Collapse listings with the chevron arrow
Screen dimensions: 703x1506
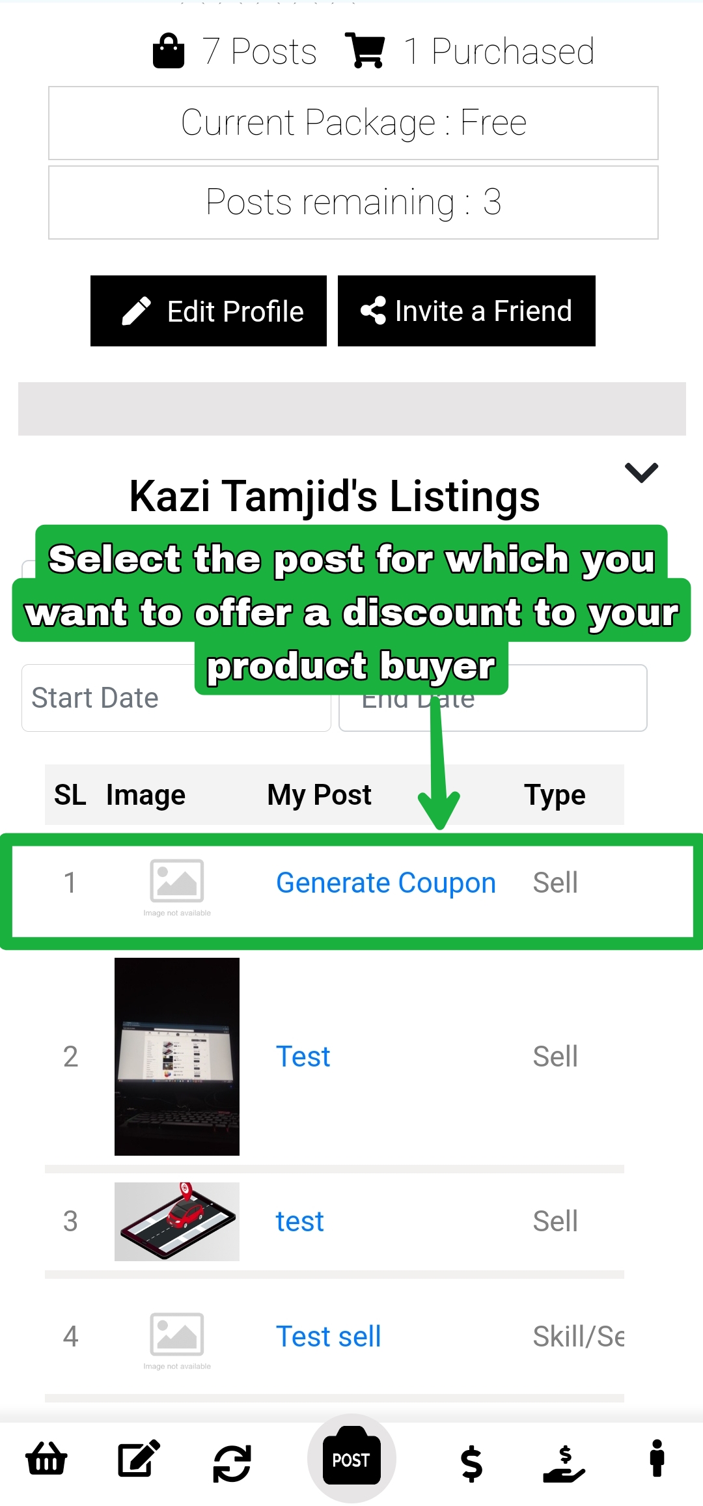coord(641,472)
